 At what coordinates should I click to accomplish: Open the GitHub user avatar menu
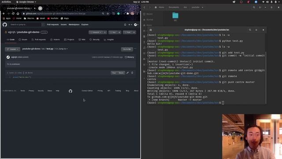136,25
